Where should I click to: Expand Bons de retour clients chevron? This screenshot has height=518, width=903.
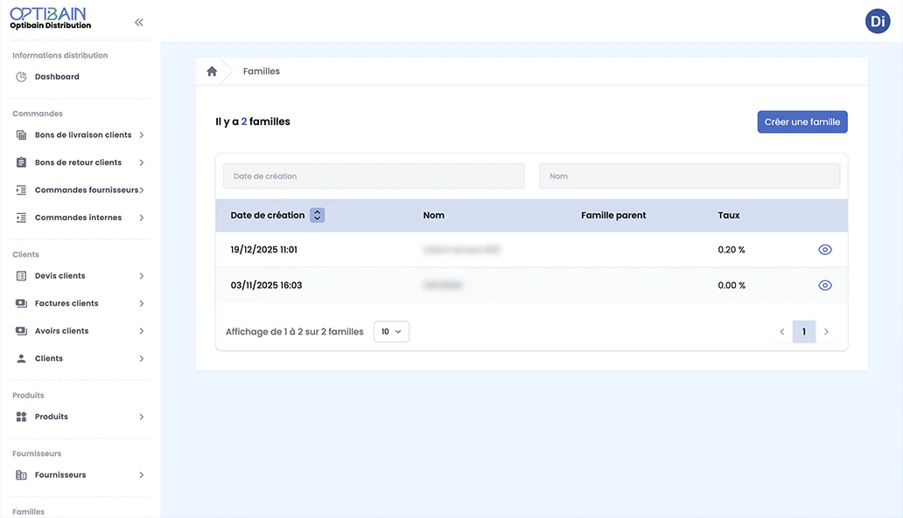pos(142,162)
